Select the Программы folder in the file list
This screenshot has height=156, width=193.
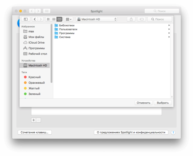(x=112, y=33)
